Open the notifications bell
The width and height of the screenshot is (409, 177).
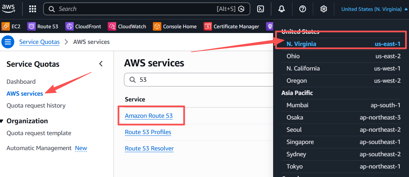(x=281, y=9)
